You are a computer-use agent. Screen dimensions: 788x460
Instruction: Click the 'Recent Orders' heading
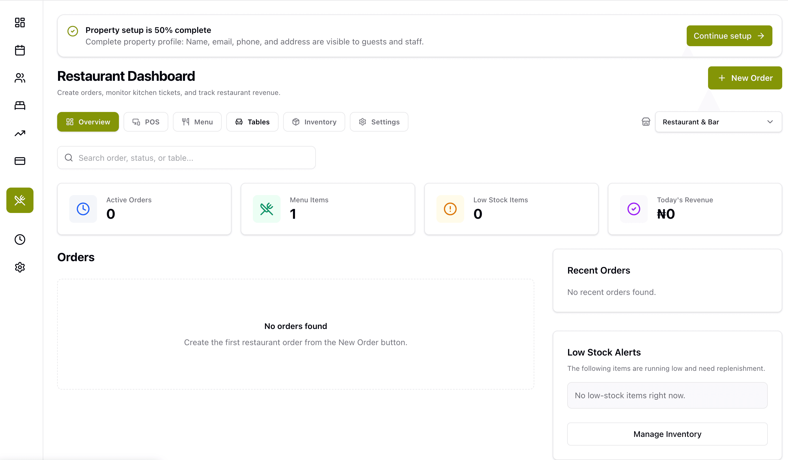point(599,270)
